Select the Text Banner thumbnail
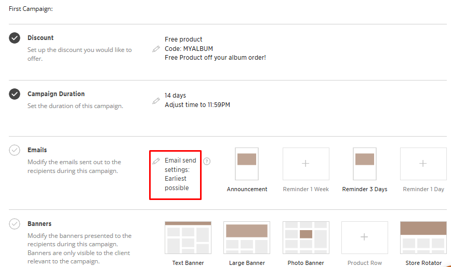This screenshot has height=267, width=451. pos(188,237)
